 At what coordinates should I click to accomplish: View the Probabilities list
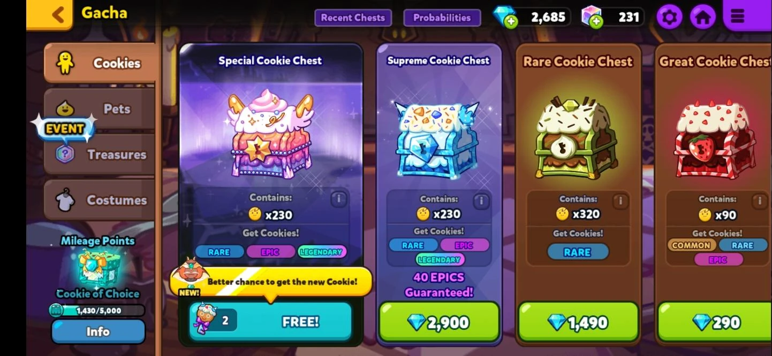[x=442, y=18]
